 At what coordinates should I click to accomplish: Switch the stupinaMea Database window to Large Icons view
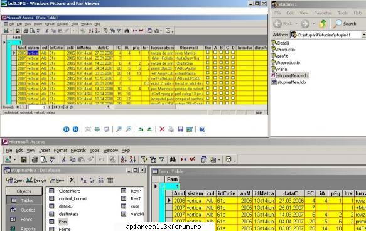coord(83,180)
